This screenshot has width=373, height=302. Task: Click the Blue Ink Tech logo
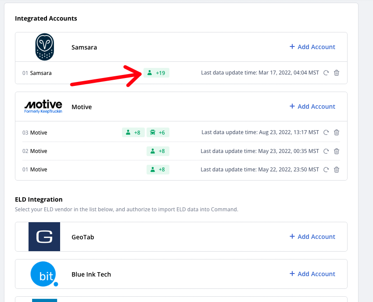click(x=44, y=274)
